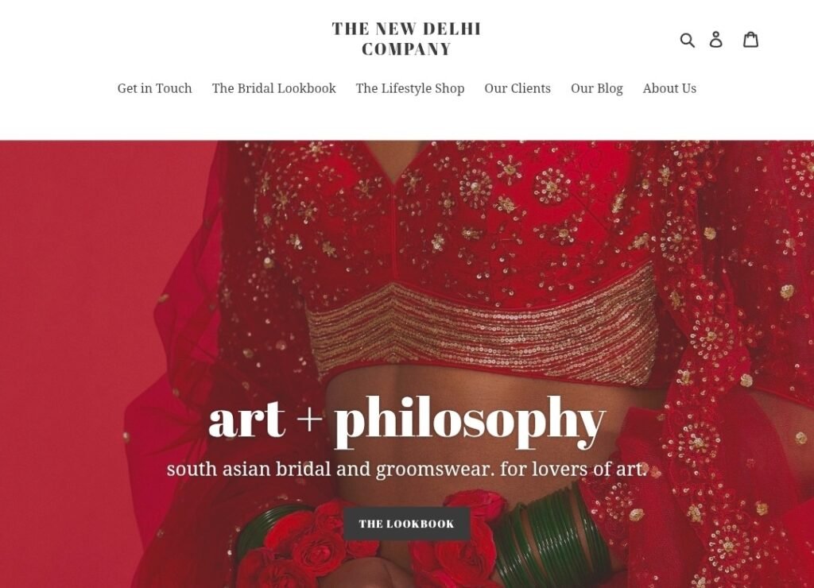Screen dimensions: 814x588
Task: Open the Our Blog link
Action: pos(597,89)
